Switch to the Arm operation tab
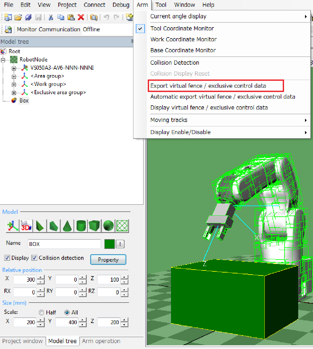The image size is (313, 349). (101, 341)
